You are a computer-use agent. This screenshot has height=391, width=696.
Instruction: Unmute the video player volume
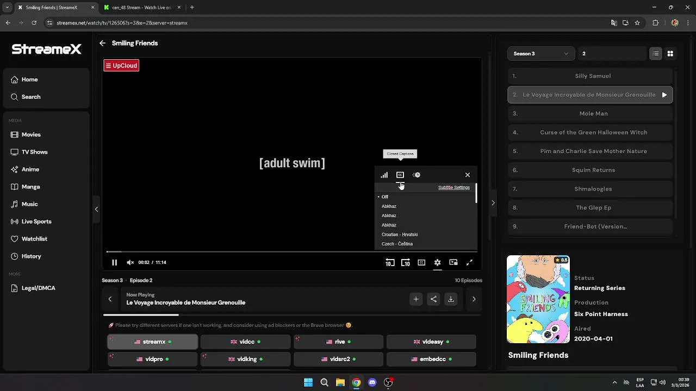point(130,262)
